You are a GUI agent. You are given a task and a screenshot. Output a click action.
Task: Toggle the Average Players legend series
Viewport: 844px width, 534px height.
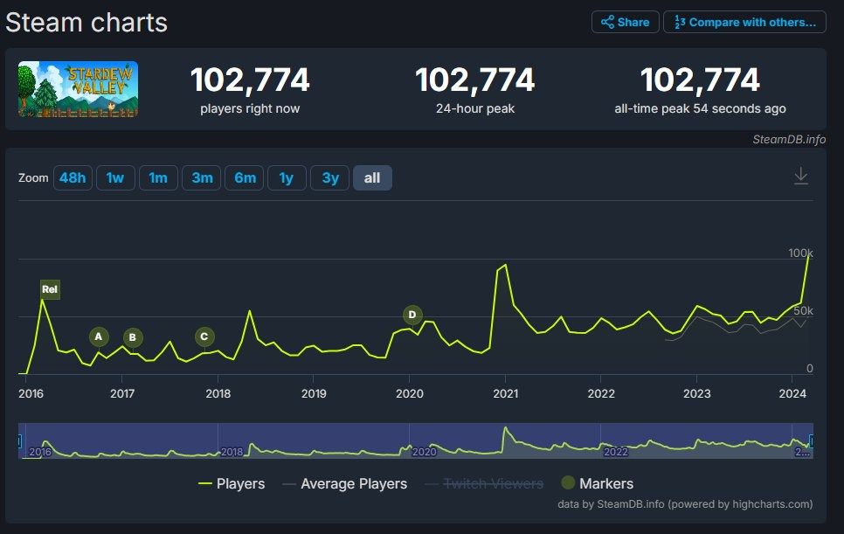tap(344, 483)
